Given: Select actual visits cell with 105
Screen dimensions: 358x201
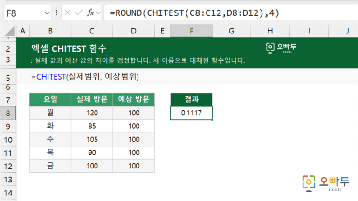Looking at the screenshot, I should 92,139.
